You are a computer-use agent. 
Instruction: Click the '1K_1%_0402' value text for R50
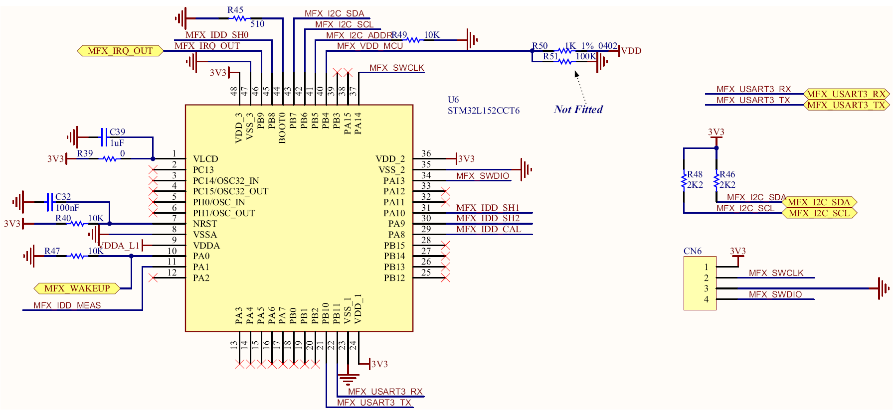coord(591,46)
